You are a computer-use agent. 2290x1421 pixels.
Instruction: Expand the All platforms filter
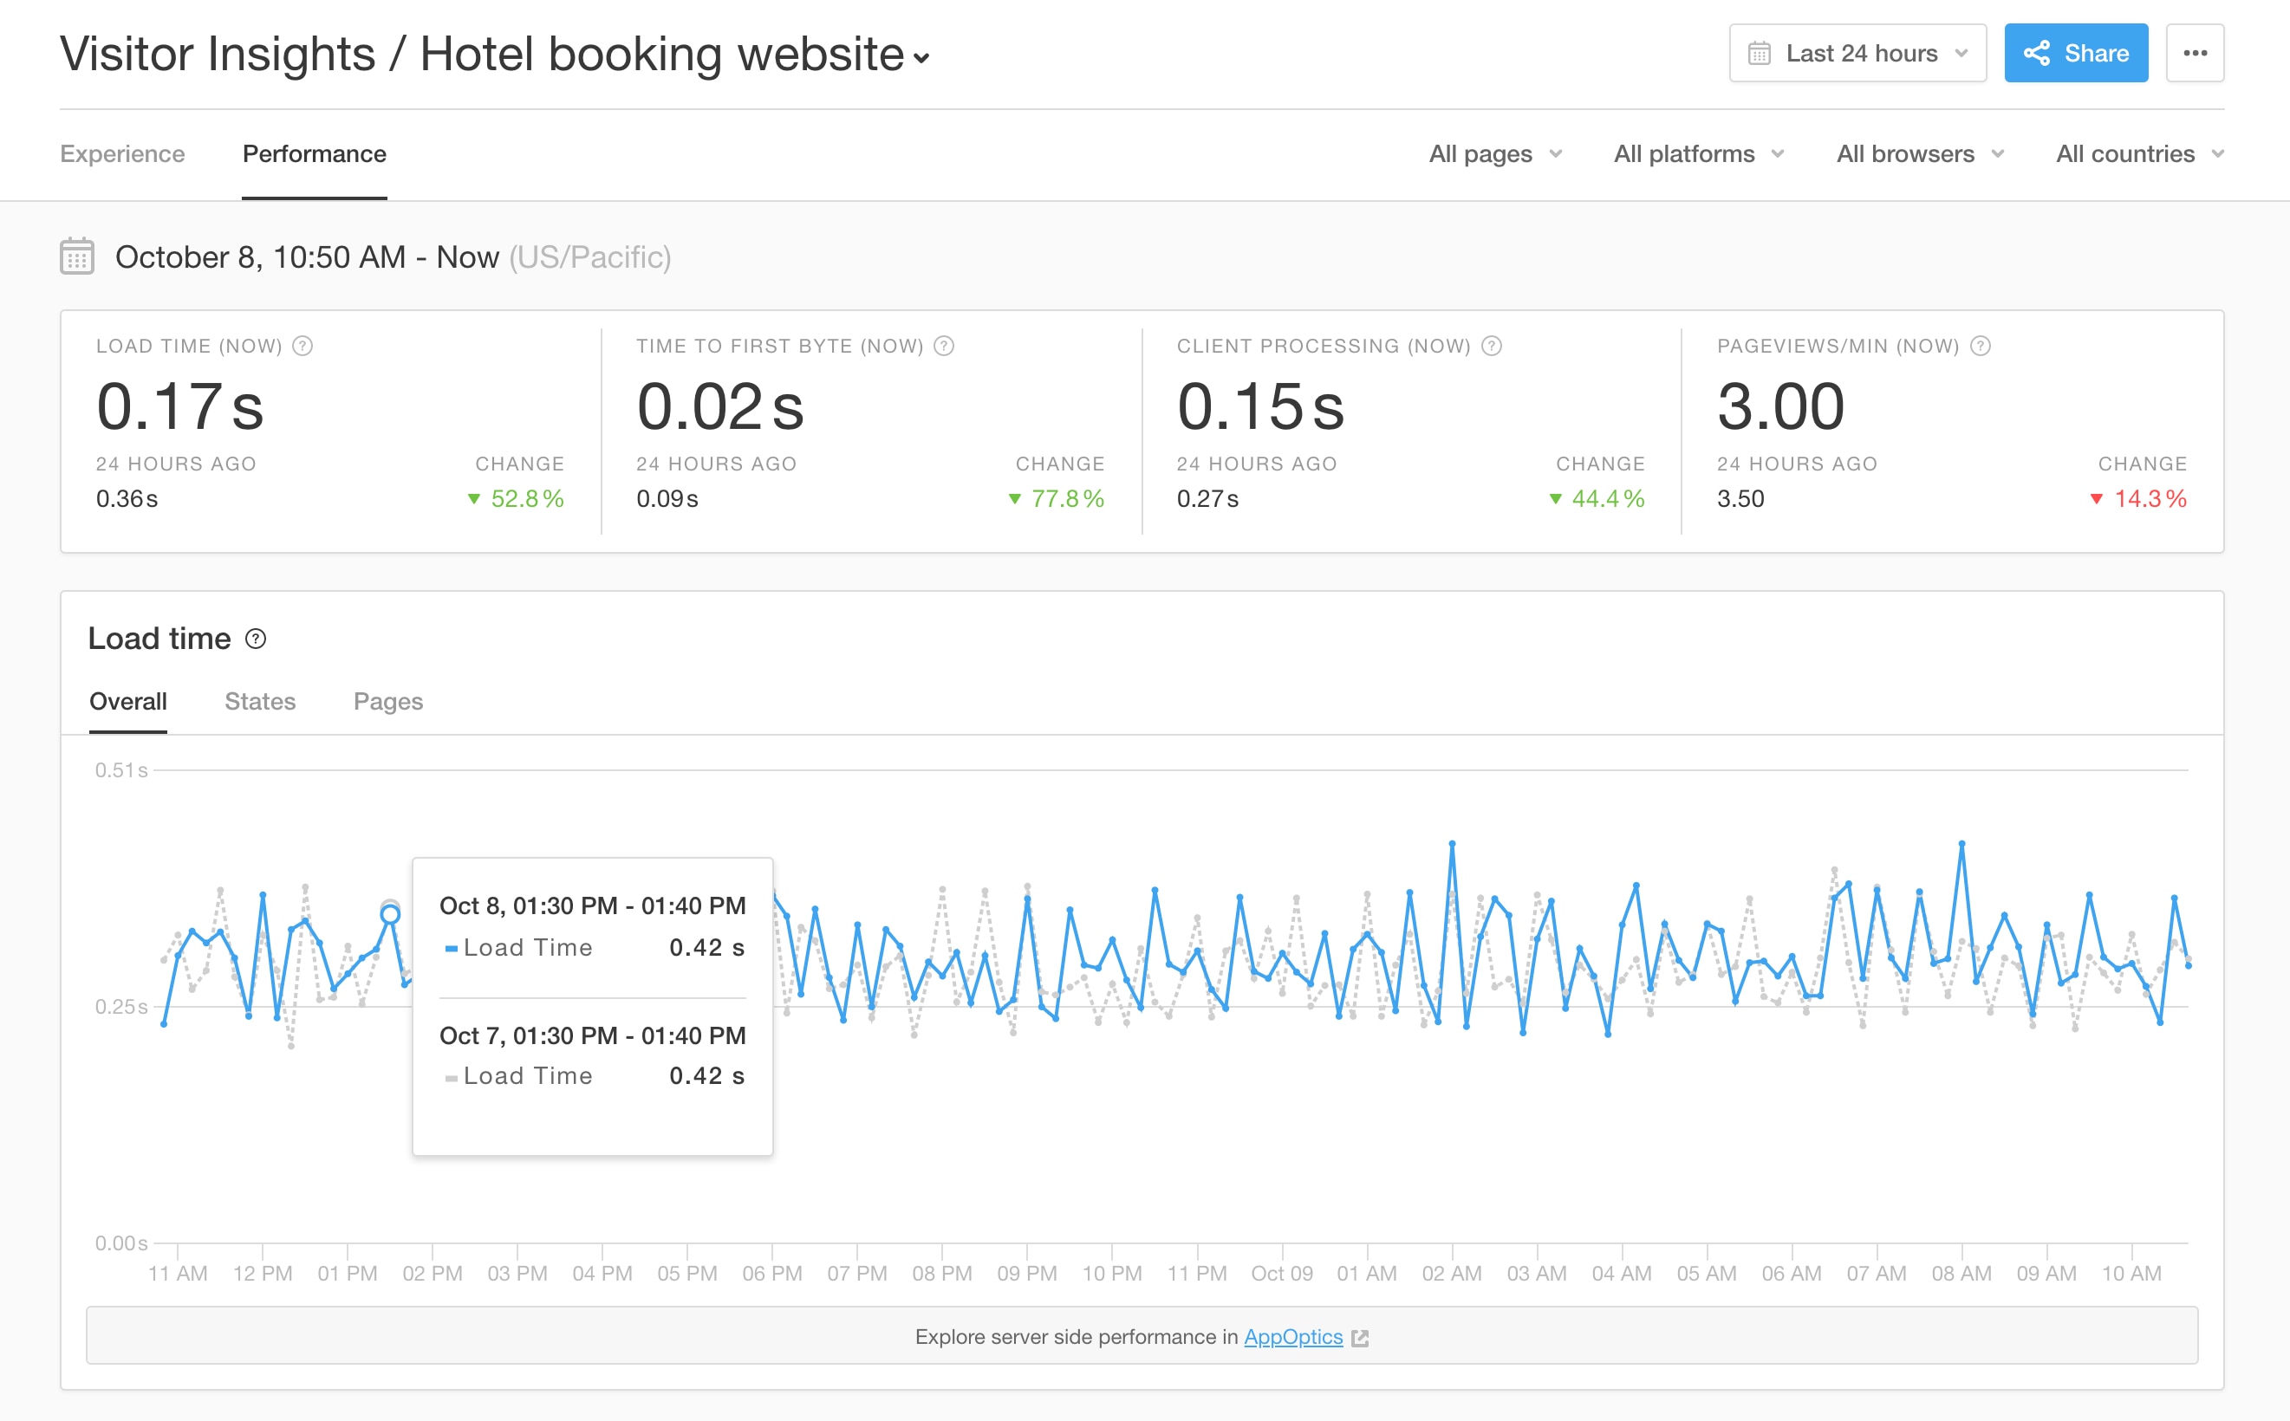(x=1699, y=154)
